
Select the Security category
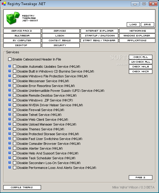(61, 45)
